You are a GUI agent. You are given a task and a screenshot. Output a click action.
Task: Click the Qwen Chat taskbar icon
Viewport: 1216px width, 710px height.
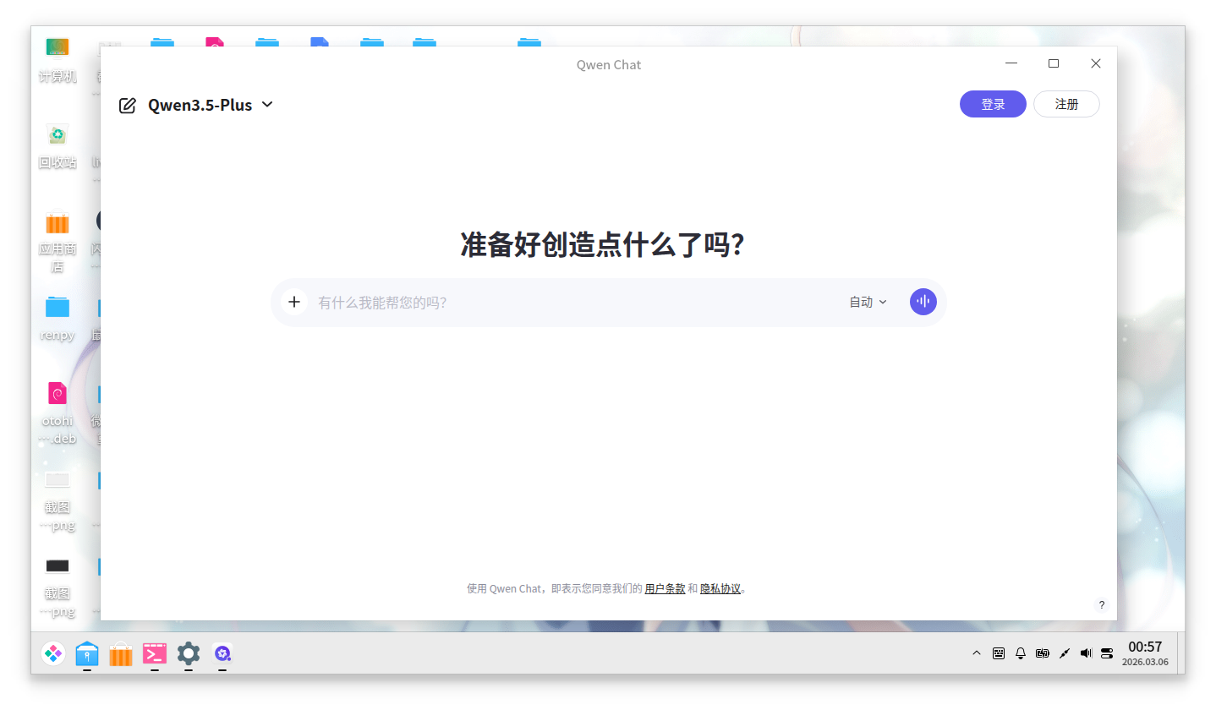click(222, 653)
